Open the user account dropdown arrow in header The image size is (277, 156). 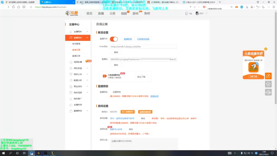pos(206,13)
